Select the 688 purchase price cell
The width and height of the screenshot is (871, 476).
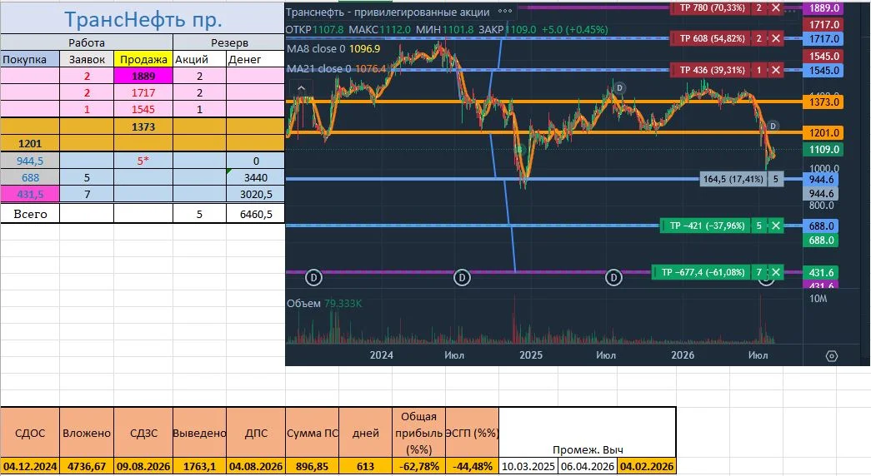pos(30,177)
